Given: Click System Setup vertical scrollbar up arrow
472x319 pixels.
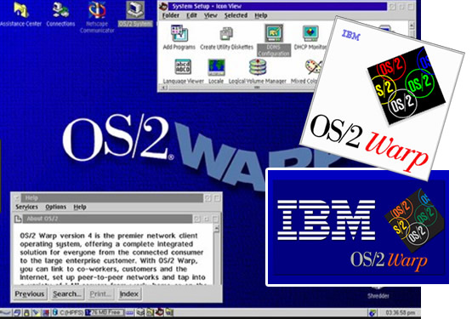Looking at the screenshot, I should (412, 26).
